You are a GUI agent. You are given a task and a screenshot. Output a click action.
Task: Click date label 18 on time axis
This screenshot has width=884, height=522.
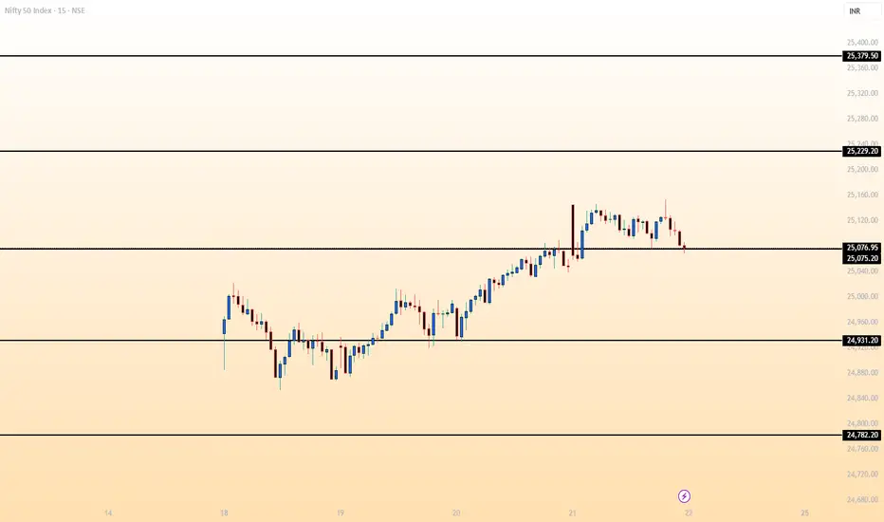pos(224,513)
